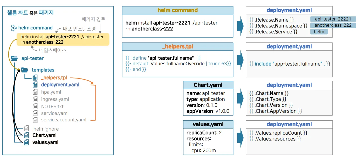
Task: Click the include "app-tester.fullname" line
Action: (x=290, y=64)
